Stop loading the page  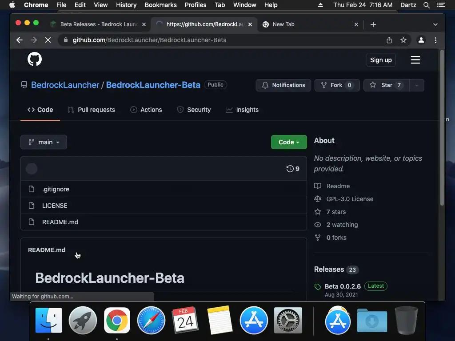[x=48, y=40]
